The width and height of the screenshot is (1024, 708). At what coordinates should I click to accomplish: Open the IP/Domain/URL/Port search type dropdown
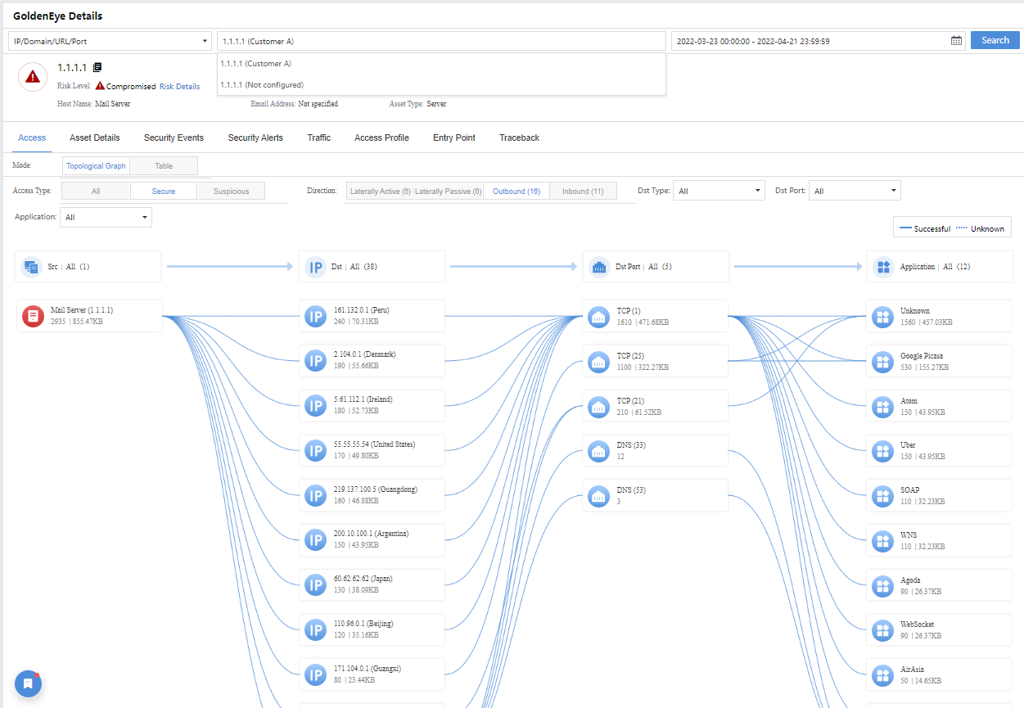coord(110,41)
